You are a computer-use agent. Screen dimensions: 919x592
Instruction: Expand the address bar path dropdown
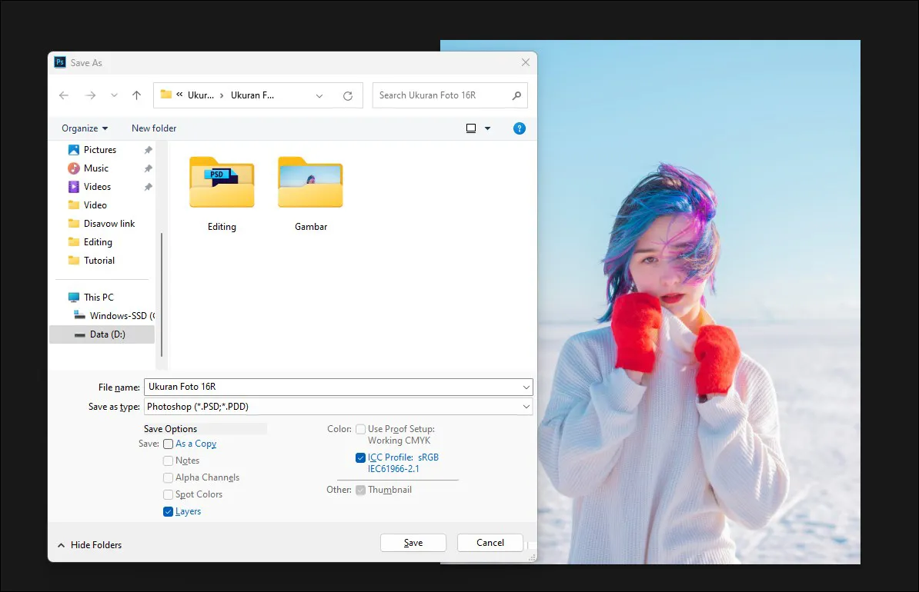(319, 96)
